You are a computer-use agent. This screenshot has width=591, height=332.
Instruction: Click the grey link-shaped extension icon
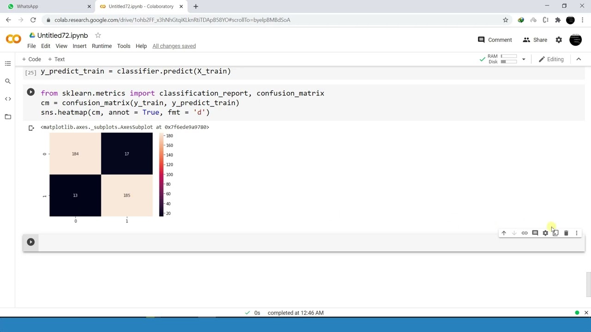[533, 20]
